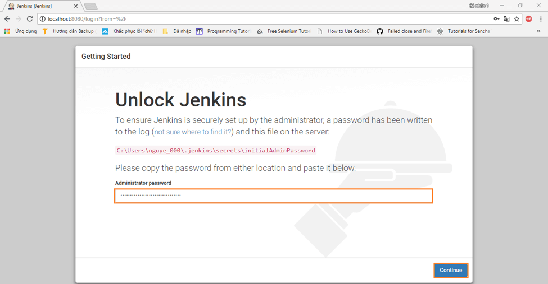Expand the bookmarks overflow chevron
Viewport: 548px width, 284px height.
[x=538, y=31]
